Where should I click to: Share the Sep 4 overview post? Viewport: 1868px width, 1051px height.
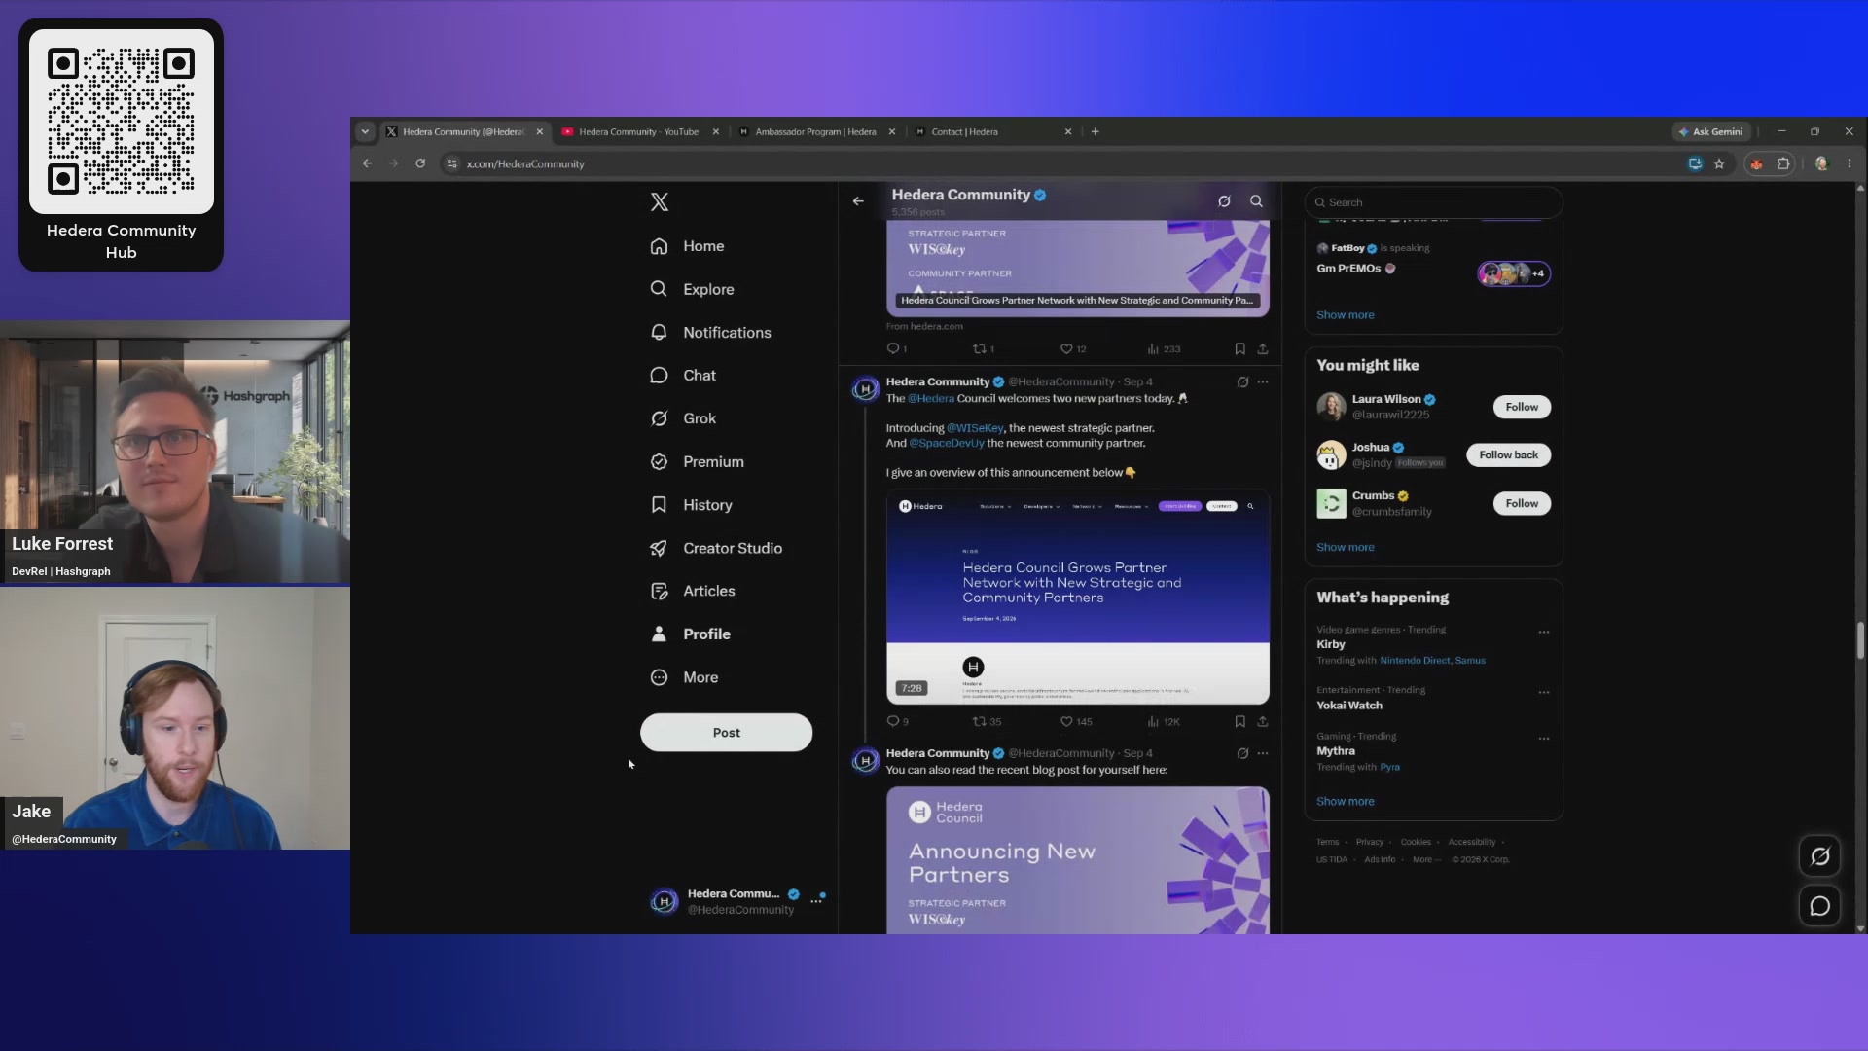(x=1263, y=721)
